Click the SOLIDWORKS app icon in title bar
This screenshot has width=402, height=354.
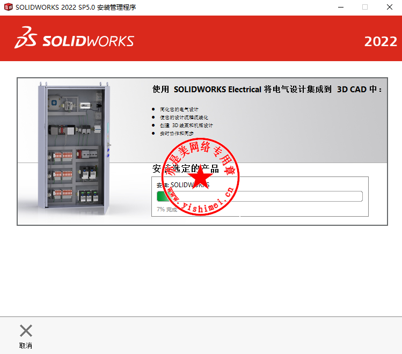(8, 7)
